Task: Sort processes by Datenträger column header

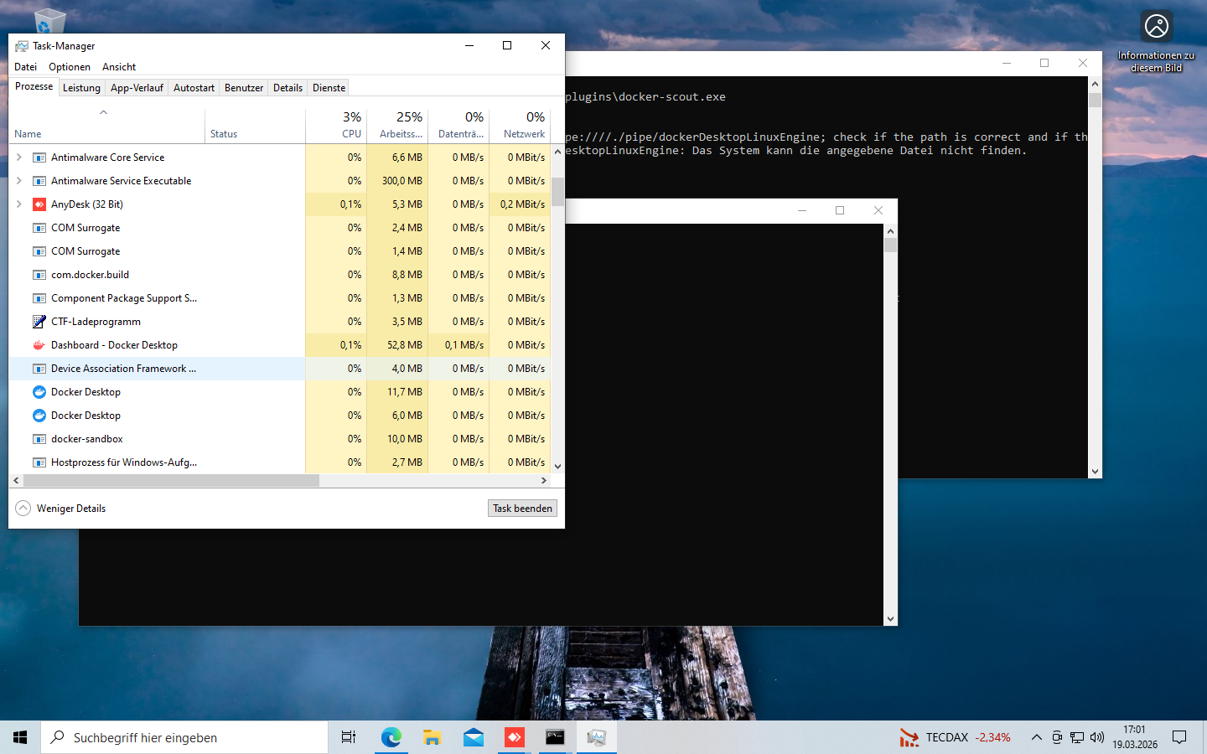Action: pos(458,126)
